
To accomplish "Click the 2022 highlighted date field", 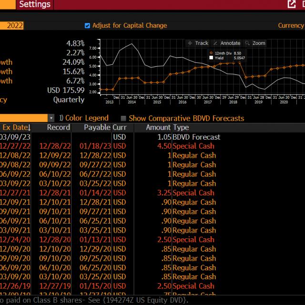I will pos(11,25).
